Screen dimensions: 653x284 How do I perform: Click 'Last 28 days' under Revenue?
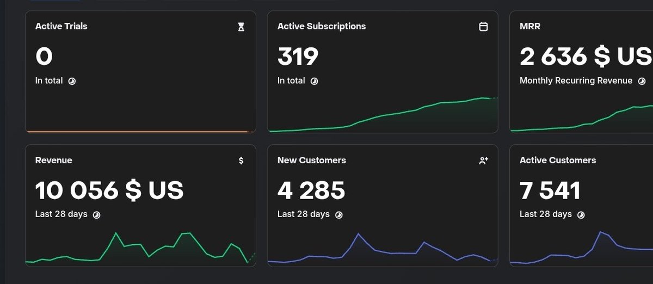coord(61,214)
